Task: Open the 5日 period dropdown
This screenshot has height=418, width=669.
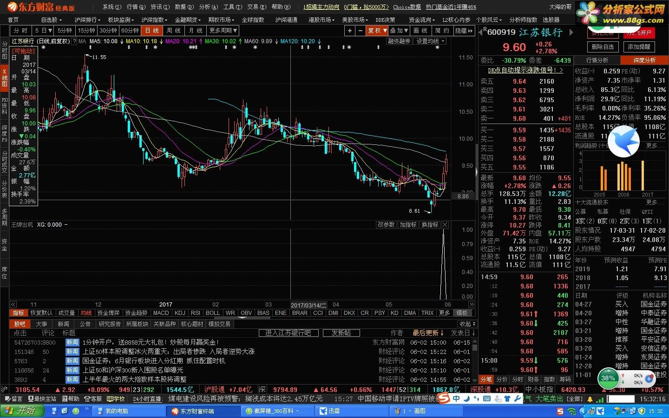Action: pyautogui.click(x=44, y=31)
